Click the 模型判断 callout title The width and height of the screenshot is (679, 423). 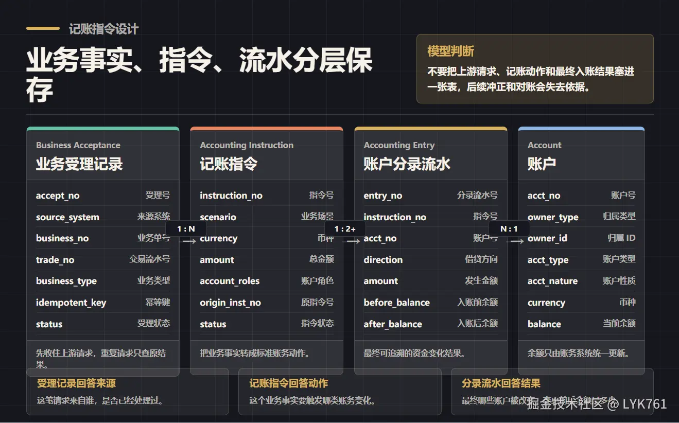tap(450, 51)
